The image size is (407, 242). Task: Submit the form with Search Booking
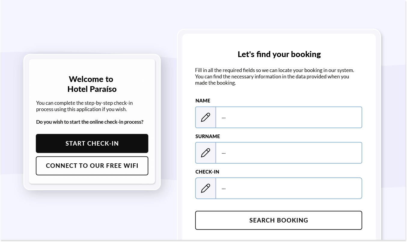tap(279, 220)
